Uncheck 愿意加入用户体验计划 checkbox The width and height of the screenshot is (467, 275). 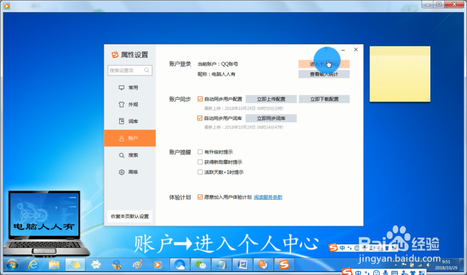[200, 197]
